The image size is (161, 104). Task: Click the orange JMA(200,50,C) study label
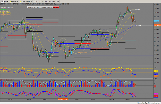coord(6,15)
